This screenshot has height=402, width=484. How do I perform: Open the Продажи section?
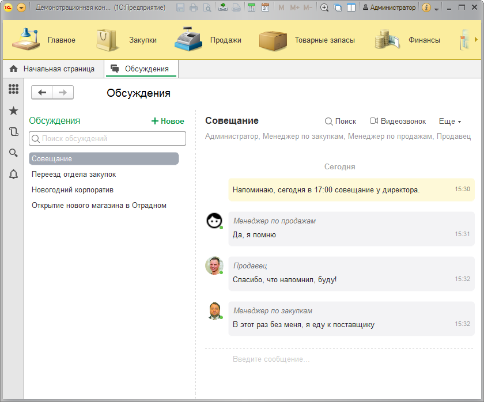[209, 40]
